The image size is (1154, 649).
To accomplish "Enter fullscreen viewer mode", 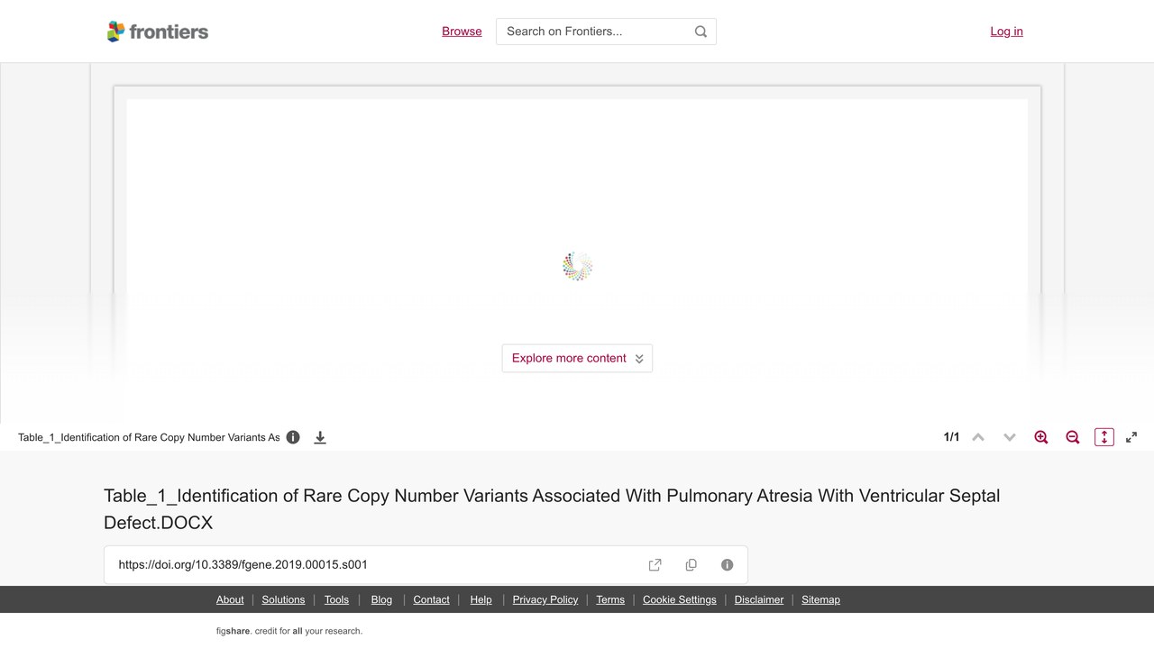I will (1131, 437).
